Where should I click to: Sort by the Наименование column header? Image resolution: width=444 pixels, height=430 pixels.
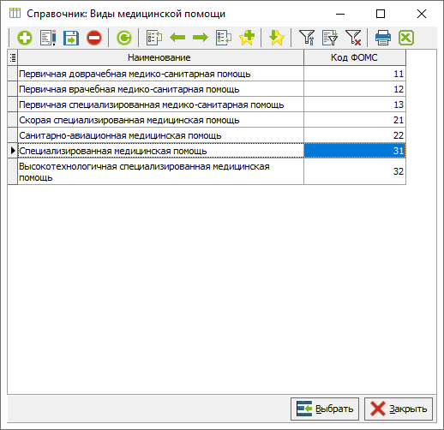pos(160,57)
